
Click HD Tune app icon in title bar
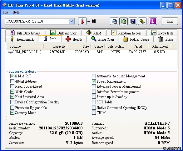pyautogui.click(x=4, y=5)
